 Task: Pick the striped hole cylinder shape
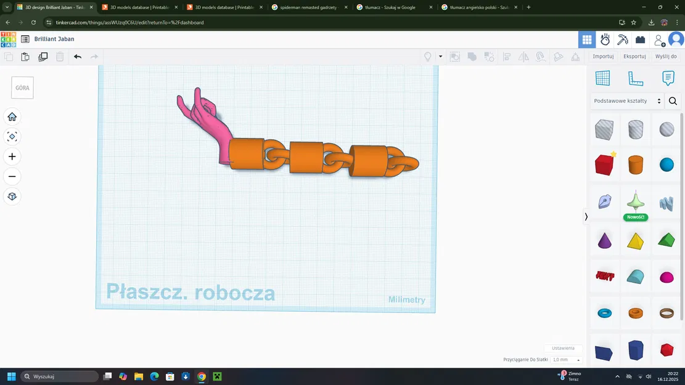(636, 129)
